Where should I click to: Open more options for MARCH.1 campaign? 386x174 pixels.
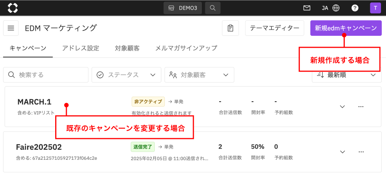coord(361,107)
